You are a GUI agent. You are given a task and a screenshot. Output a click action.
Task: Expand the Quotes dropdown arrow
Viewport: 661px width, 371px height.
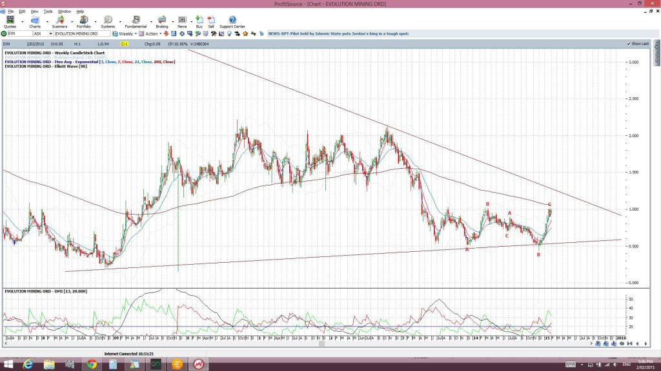click(23, 21)
